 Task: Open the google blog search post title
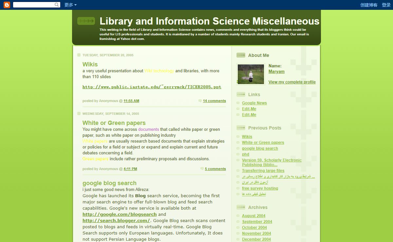[x=109, y=183]
